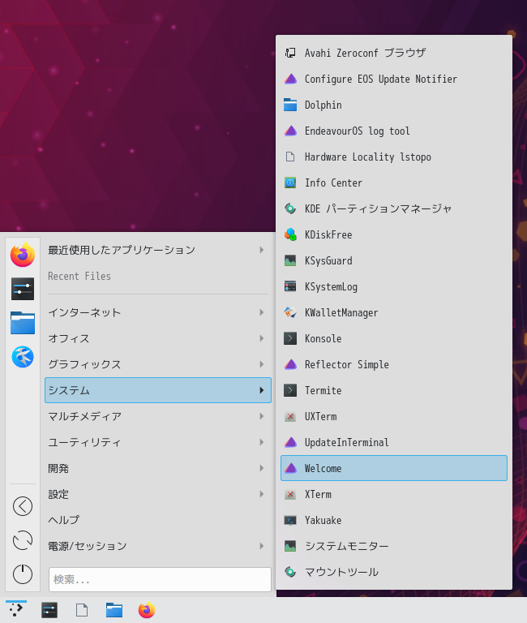527x623 pixels.
Task: Click the Dolphin folder icon in submenu
Action: 290,105
